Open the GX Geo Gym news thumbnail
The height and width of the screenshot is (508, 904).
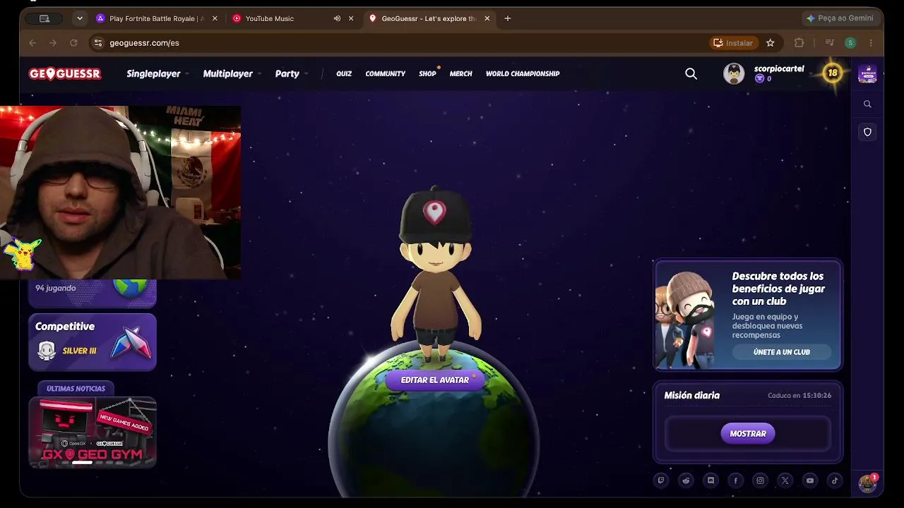(x=93, y=432)
